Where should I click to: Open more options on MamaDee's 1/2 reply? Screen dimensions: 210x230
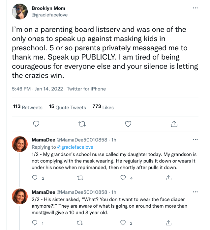tap(195, 140)
